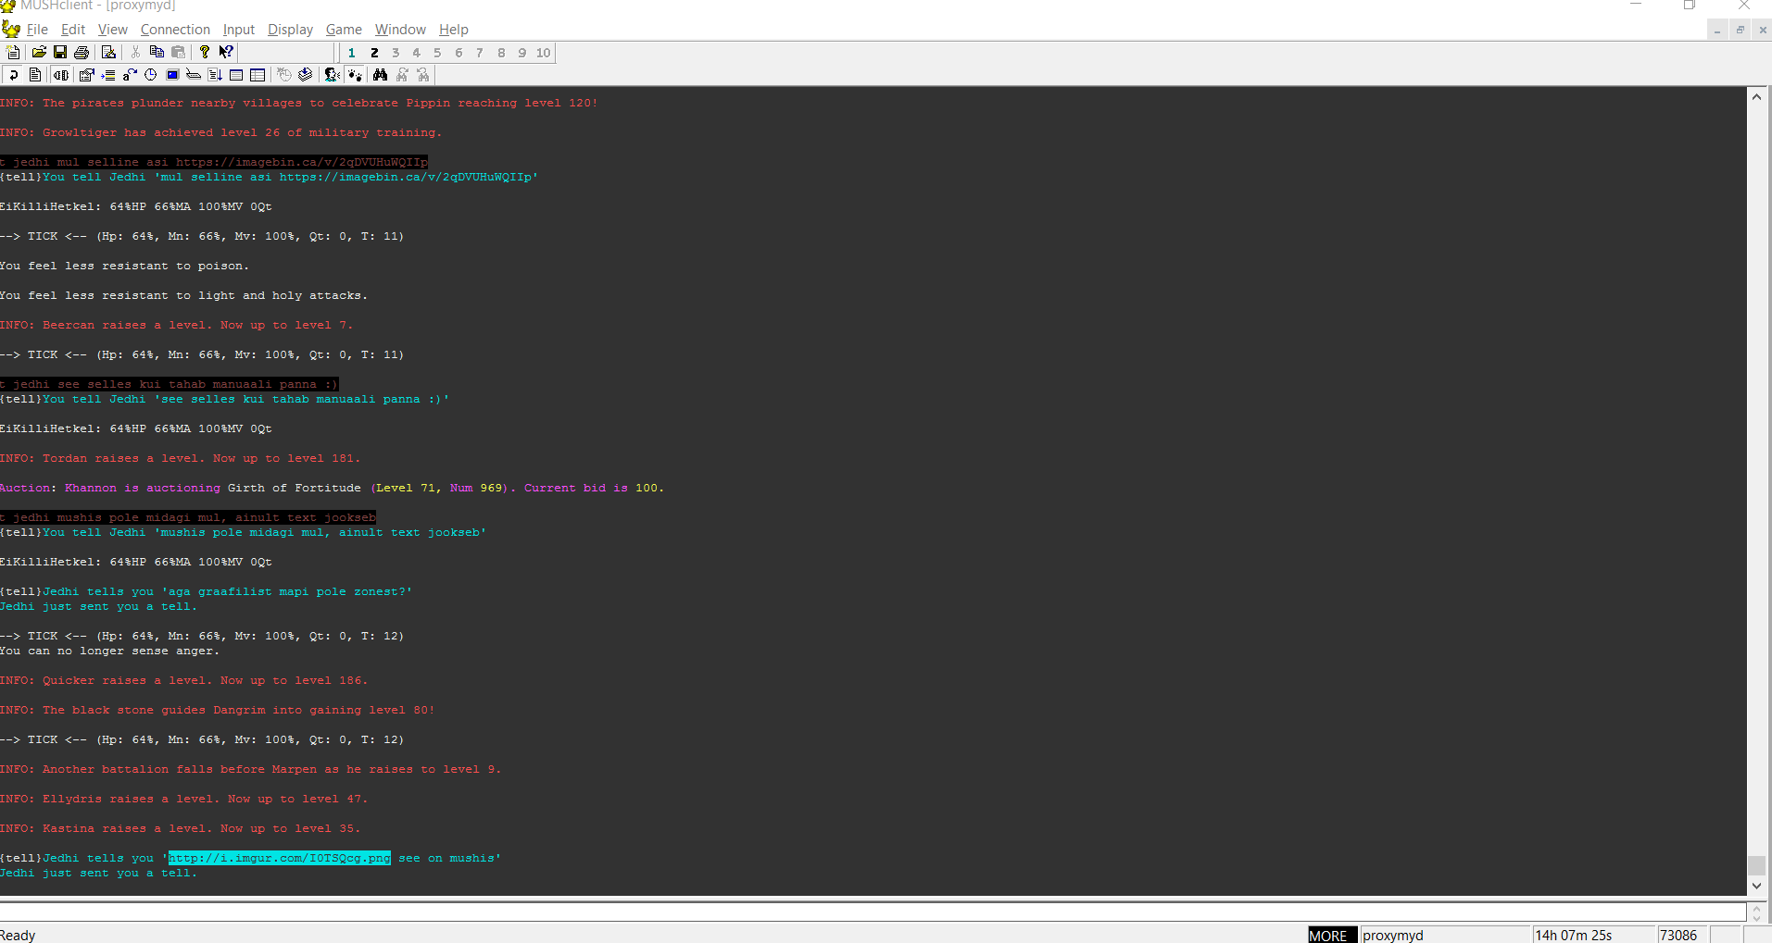Click the MORE indicator in status bar
This screenshot has width=1772, height=943.
[1332, 935]
